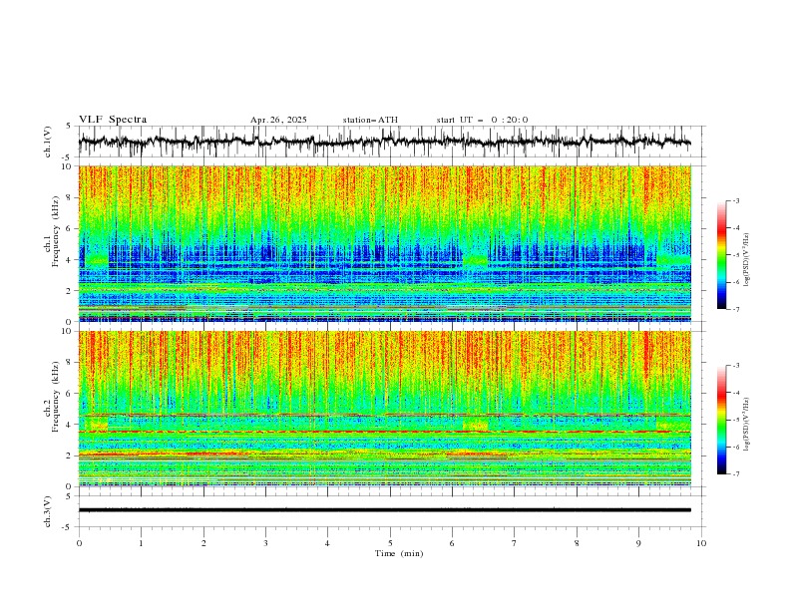Click the "ch.1(V)" waveform axis label
Image resolution: width=790 pixels, height=610 pixels.
point(47,142)
